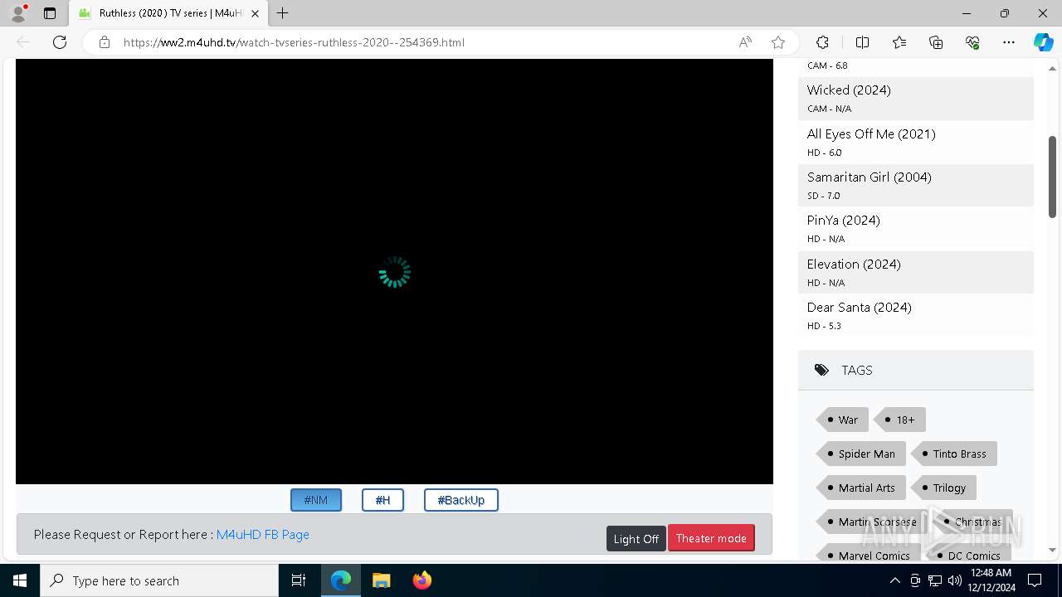Open the browser Extensions icon
The height and width of the screenshot is (597, 1062).
[x=822, y=42]
